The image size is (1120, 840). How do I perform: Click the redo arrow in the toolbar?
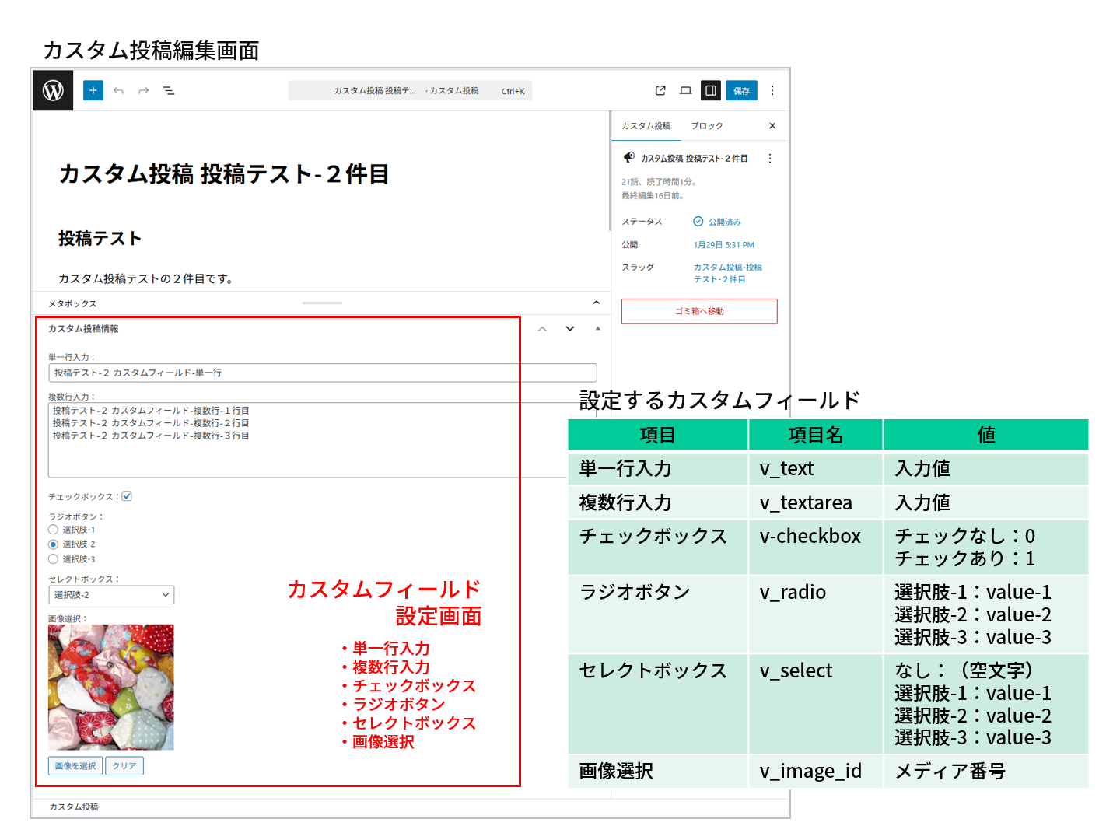tap(143, 90)
